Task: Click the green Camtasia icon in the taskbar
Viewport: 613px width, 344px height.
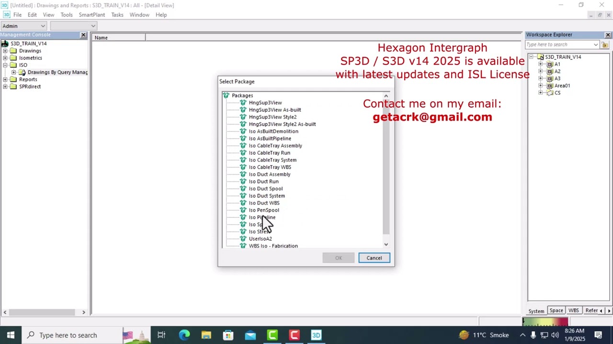Action: (x=272, y=335)
